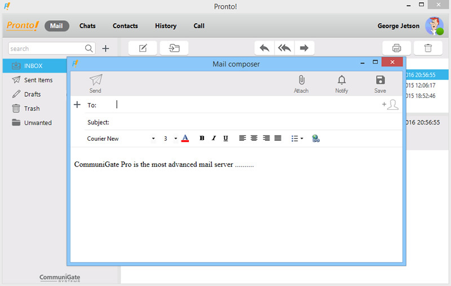Open the Unwanted folder

[x=35, y=123]
